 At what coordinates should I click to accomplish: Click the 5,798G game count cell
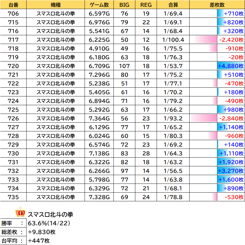(99, 179)
